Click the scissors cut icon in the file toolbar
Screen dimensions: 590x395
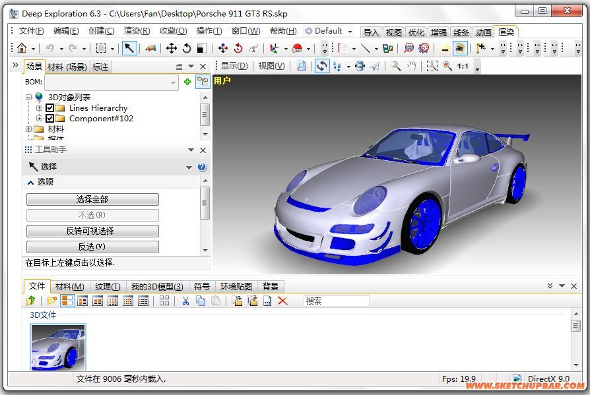pyautogui.click(x=185, y=301)
